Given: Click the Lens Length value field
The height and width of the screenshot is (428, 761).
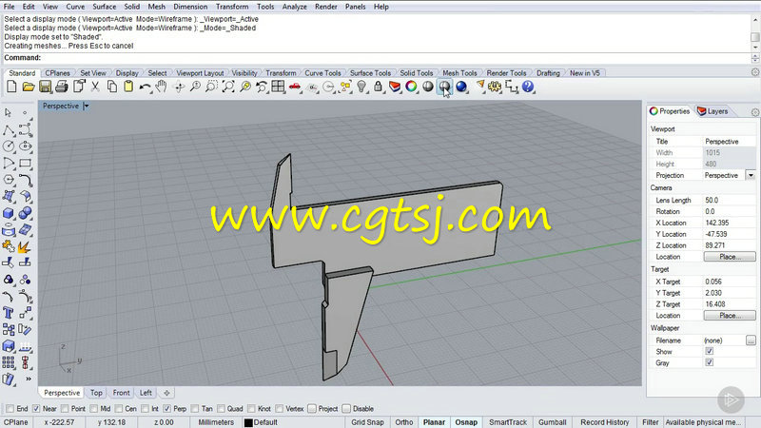Looking at the screenshot, I should 729,200.
